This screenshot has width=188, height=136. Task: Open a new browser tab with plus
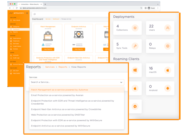45,4
